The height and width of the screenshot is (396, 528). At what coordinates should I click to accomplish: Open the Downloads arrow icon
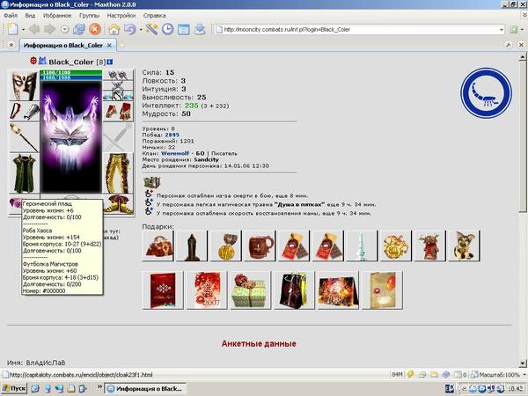[200, 29]
